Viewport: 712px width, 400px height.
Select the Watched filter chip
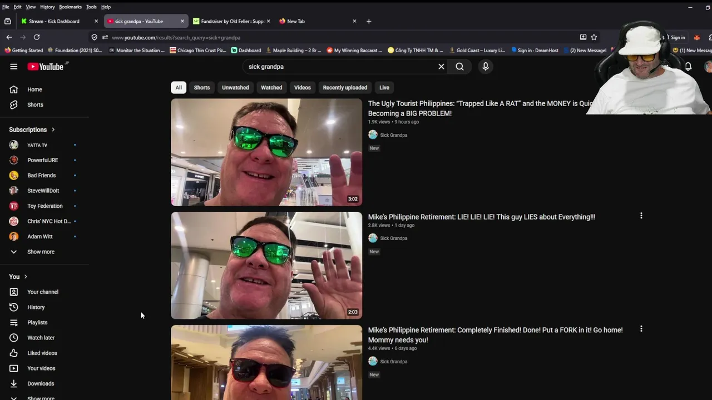click(x=271, y=87)
